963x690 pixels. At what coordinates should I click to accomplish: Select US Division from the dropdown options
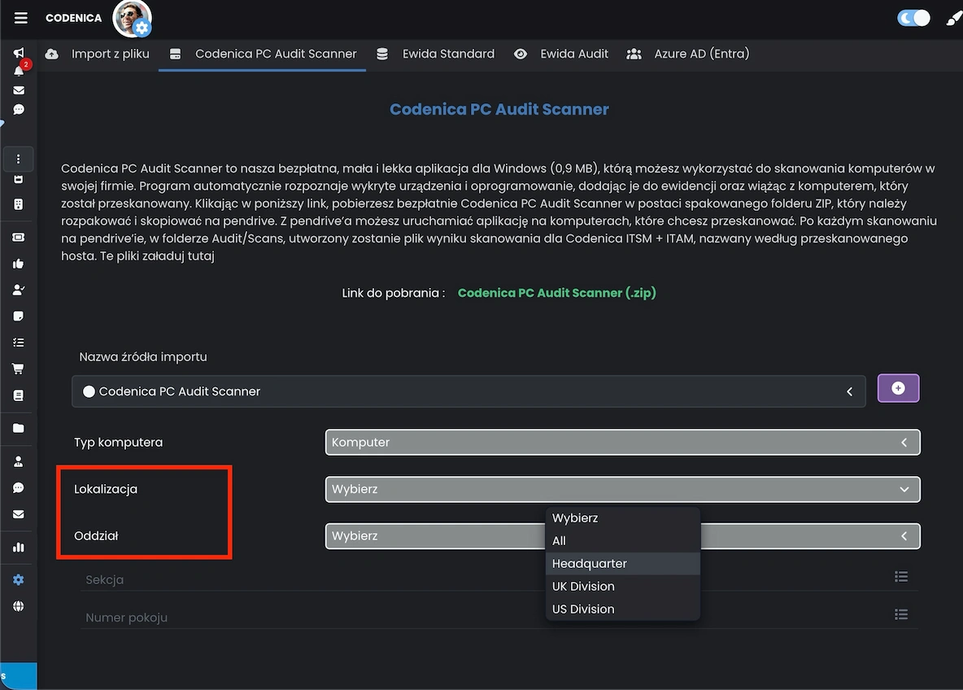tap(583, 609)
